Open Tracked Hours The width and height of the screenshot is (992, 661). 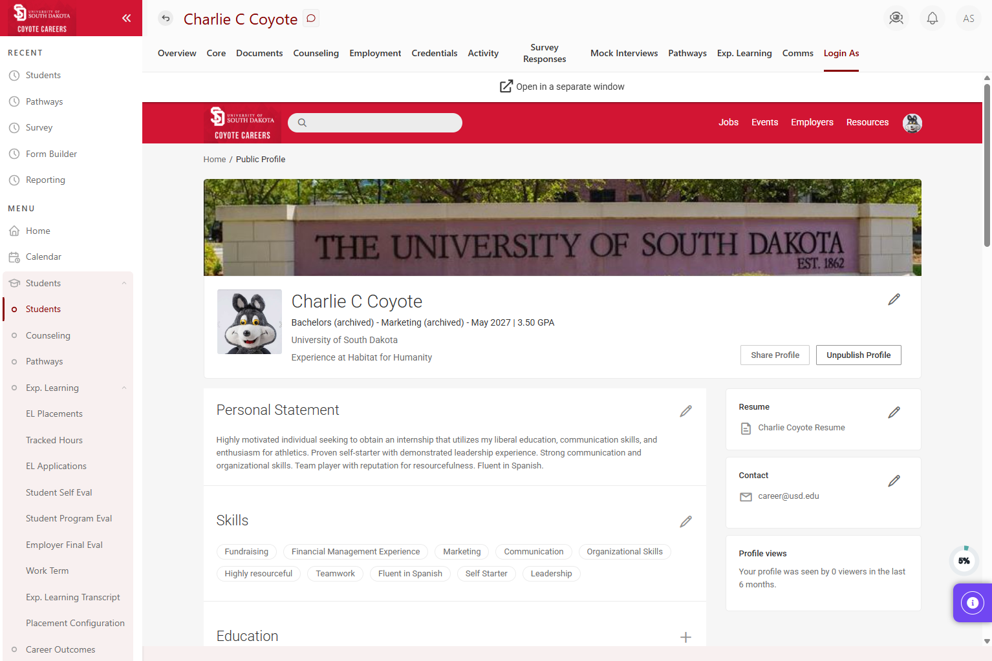pos(54,440)
